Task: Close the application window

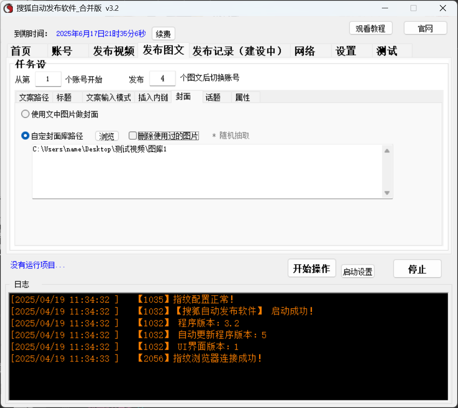Action: pyautogui.click(x=443, y=8)
